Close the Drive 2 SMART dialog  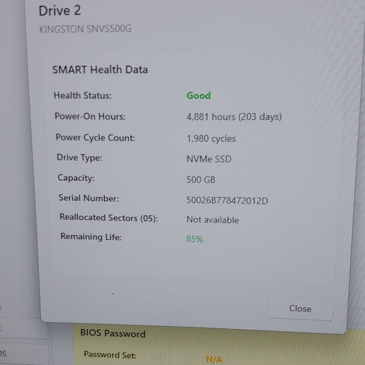[300, 309]
